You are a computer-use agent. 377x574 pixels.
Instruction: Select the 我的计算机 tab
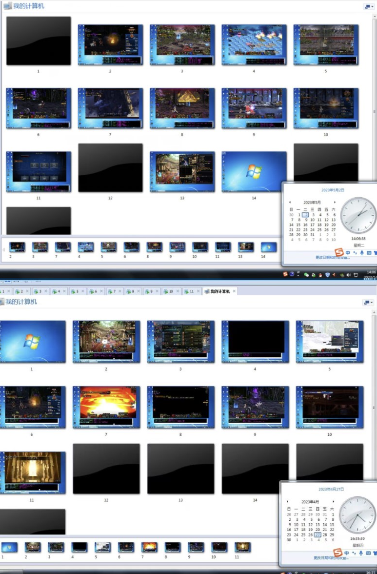(x=220, y=291)
